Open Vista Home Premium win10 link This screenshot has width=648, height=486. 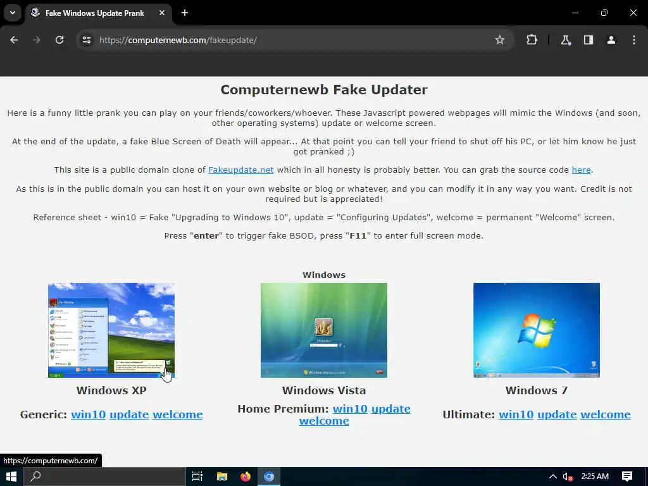point(350,409)
